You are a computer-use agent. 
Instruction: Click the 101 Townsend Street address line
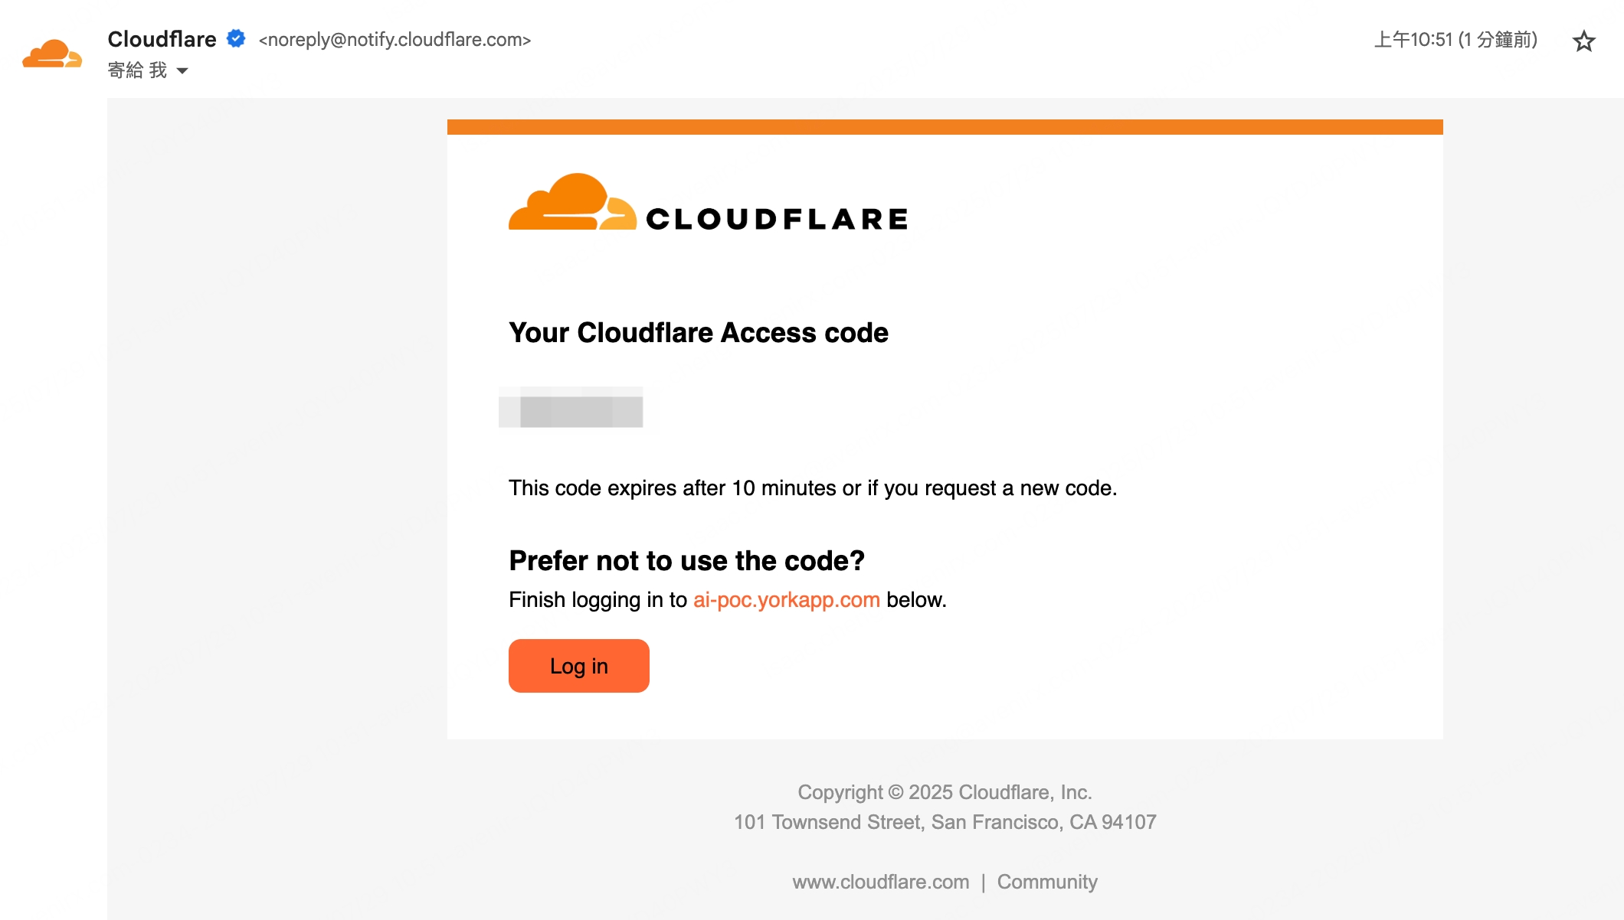point(945,822)
